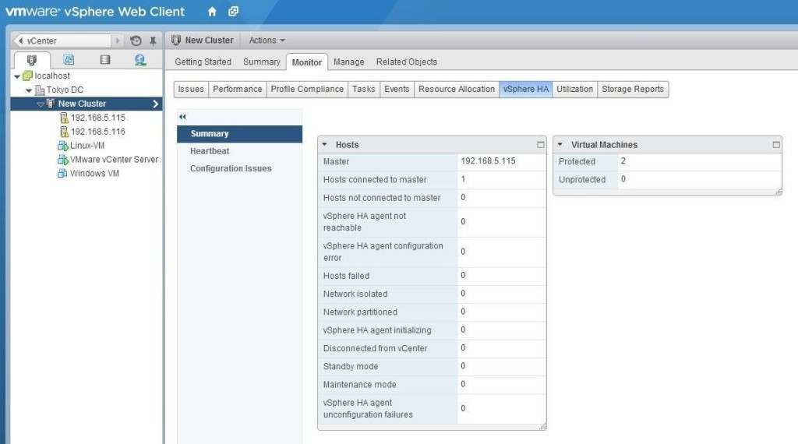This screenshot has width=798, height=444.
Task: Click the VMware vCenter Server VM icon
Action: 62,160
